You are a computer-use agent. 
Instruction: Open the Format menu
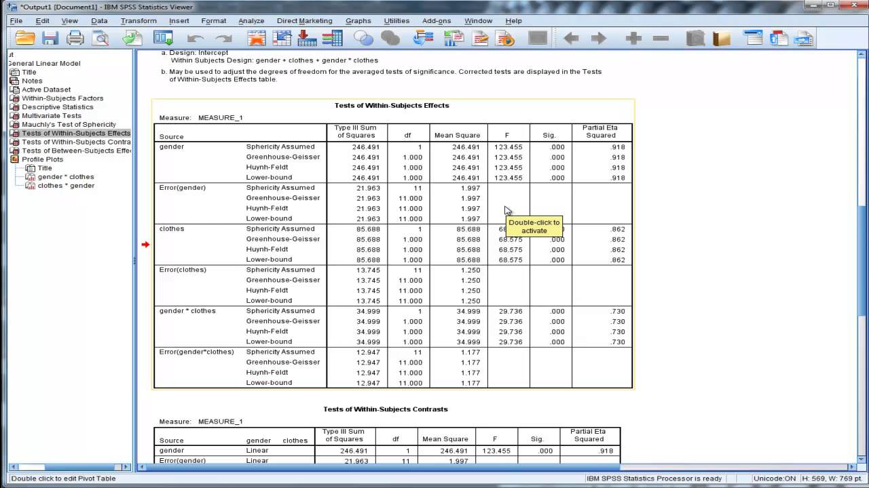coord(213,21)
